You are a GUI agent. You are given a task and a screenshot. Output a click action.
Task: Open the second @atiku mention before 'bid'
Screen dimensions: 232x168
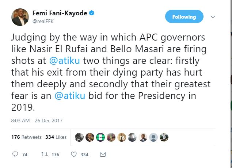(x=70, y=96)
